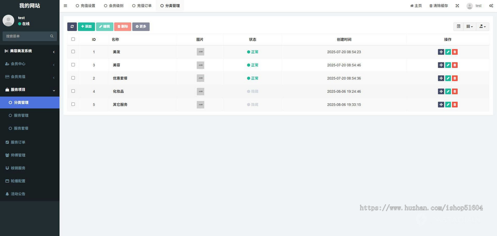The height and width of the screenshot is (236, 497).
Task: Click the drag/move icon for row 其它服务
Action: [441, 105]
